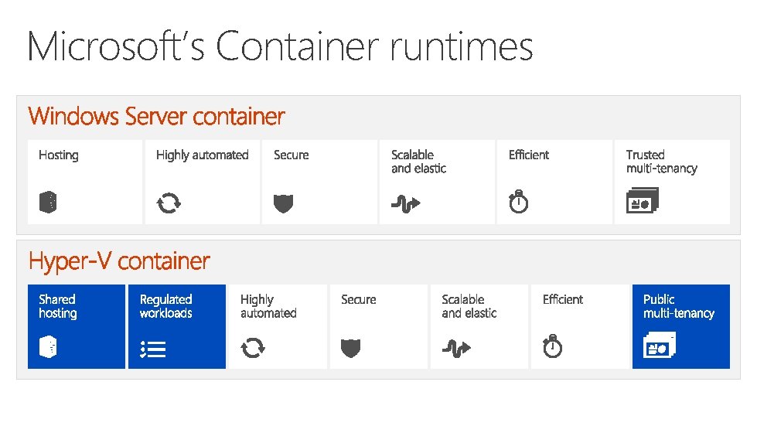Click the Public multi-tenancy tile label
Viewport: 757px width, 426px height.
coord(678,306)
